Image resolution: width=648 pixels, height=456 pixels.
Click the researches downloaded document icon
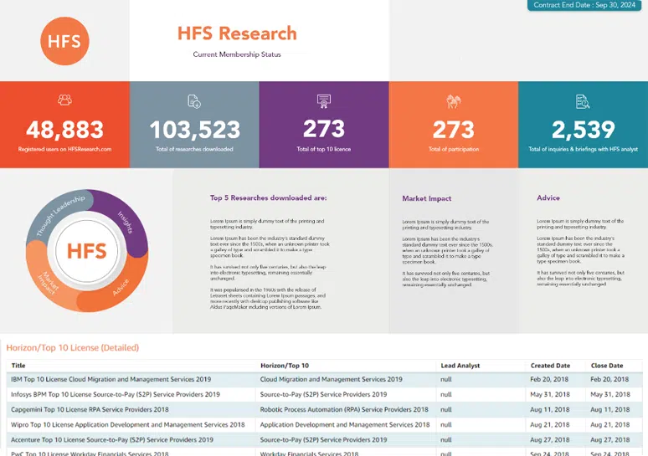pyautogui.click(x=194, y=101)
